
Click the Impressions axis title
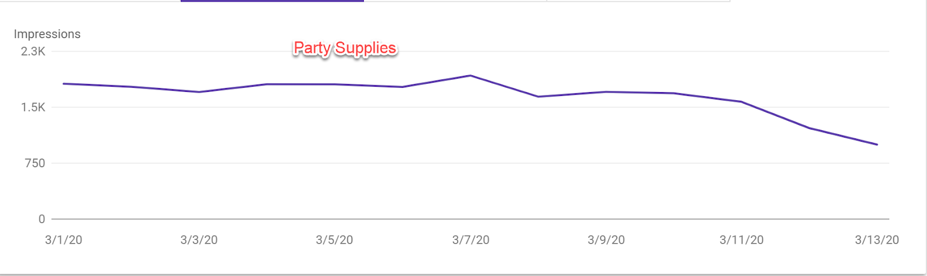47,34
